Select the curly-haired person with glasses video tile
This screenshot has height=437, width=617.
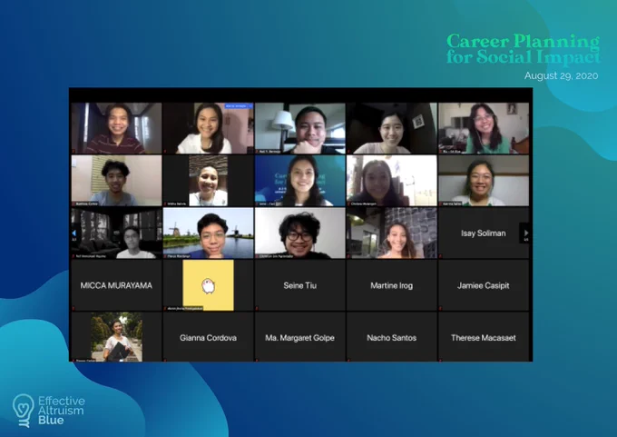299,233
